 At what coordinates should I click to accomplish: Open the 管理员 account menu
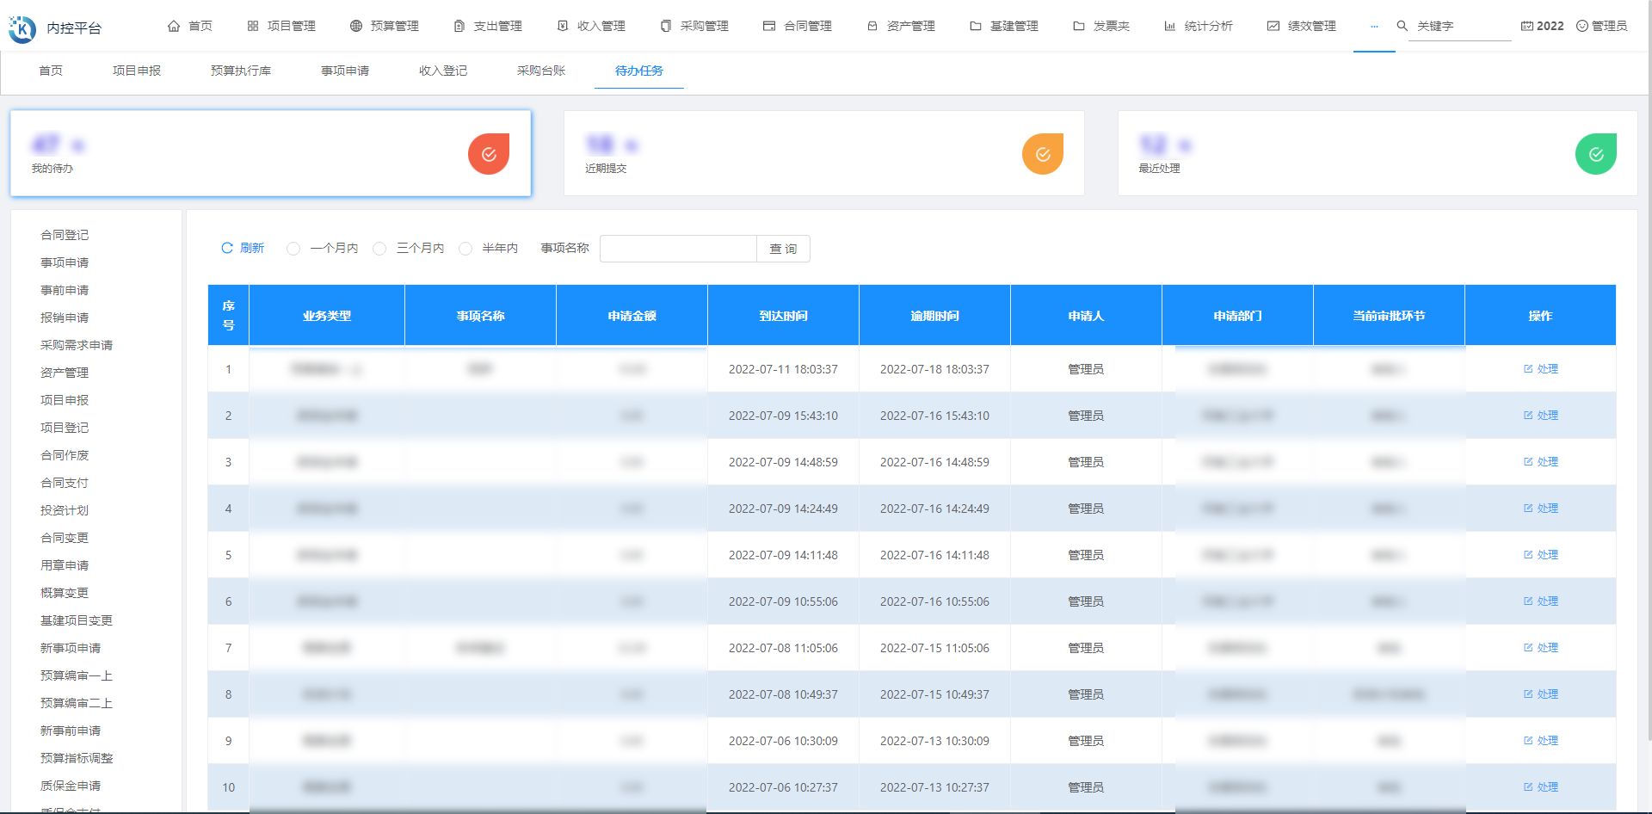coord(1602,26)
